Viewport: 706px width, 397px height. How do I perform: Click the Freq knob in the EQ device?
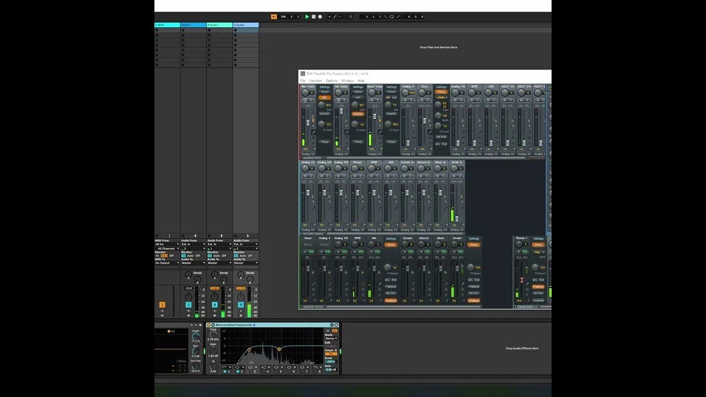click(213, 334)
